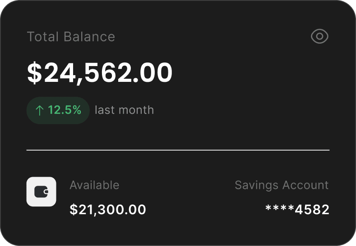Click the "Available" label

click(94, 185)
